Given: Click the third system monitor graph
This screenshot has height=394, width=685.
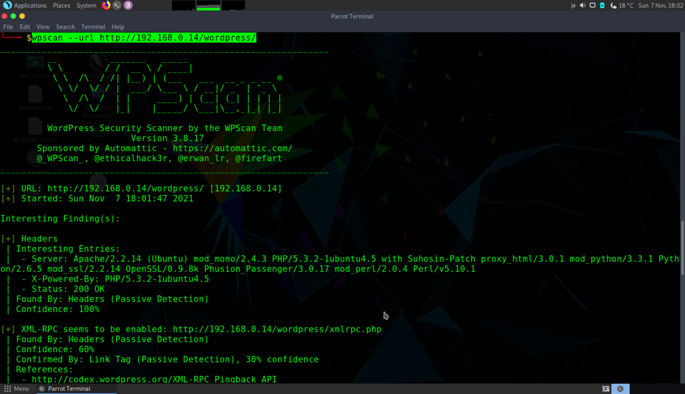Looking at the screenshot, I should pos(233,5).
